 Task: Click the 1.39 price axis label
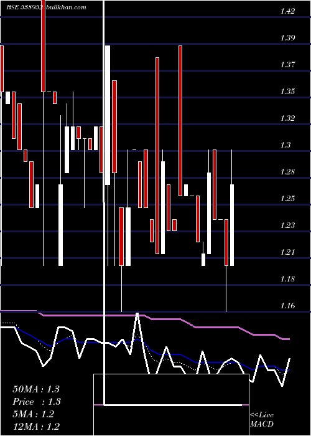click(x=287, y=38)
